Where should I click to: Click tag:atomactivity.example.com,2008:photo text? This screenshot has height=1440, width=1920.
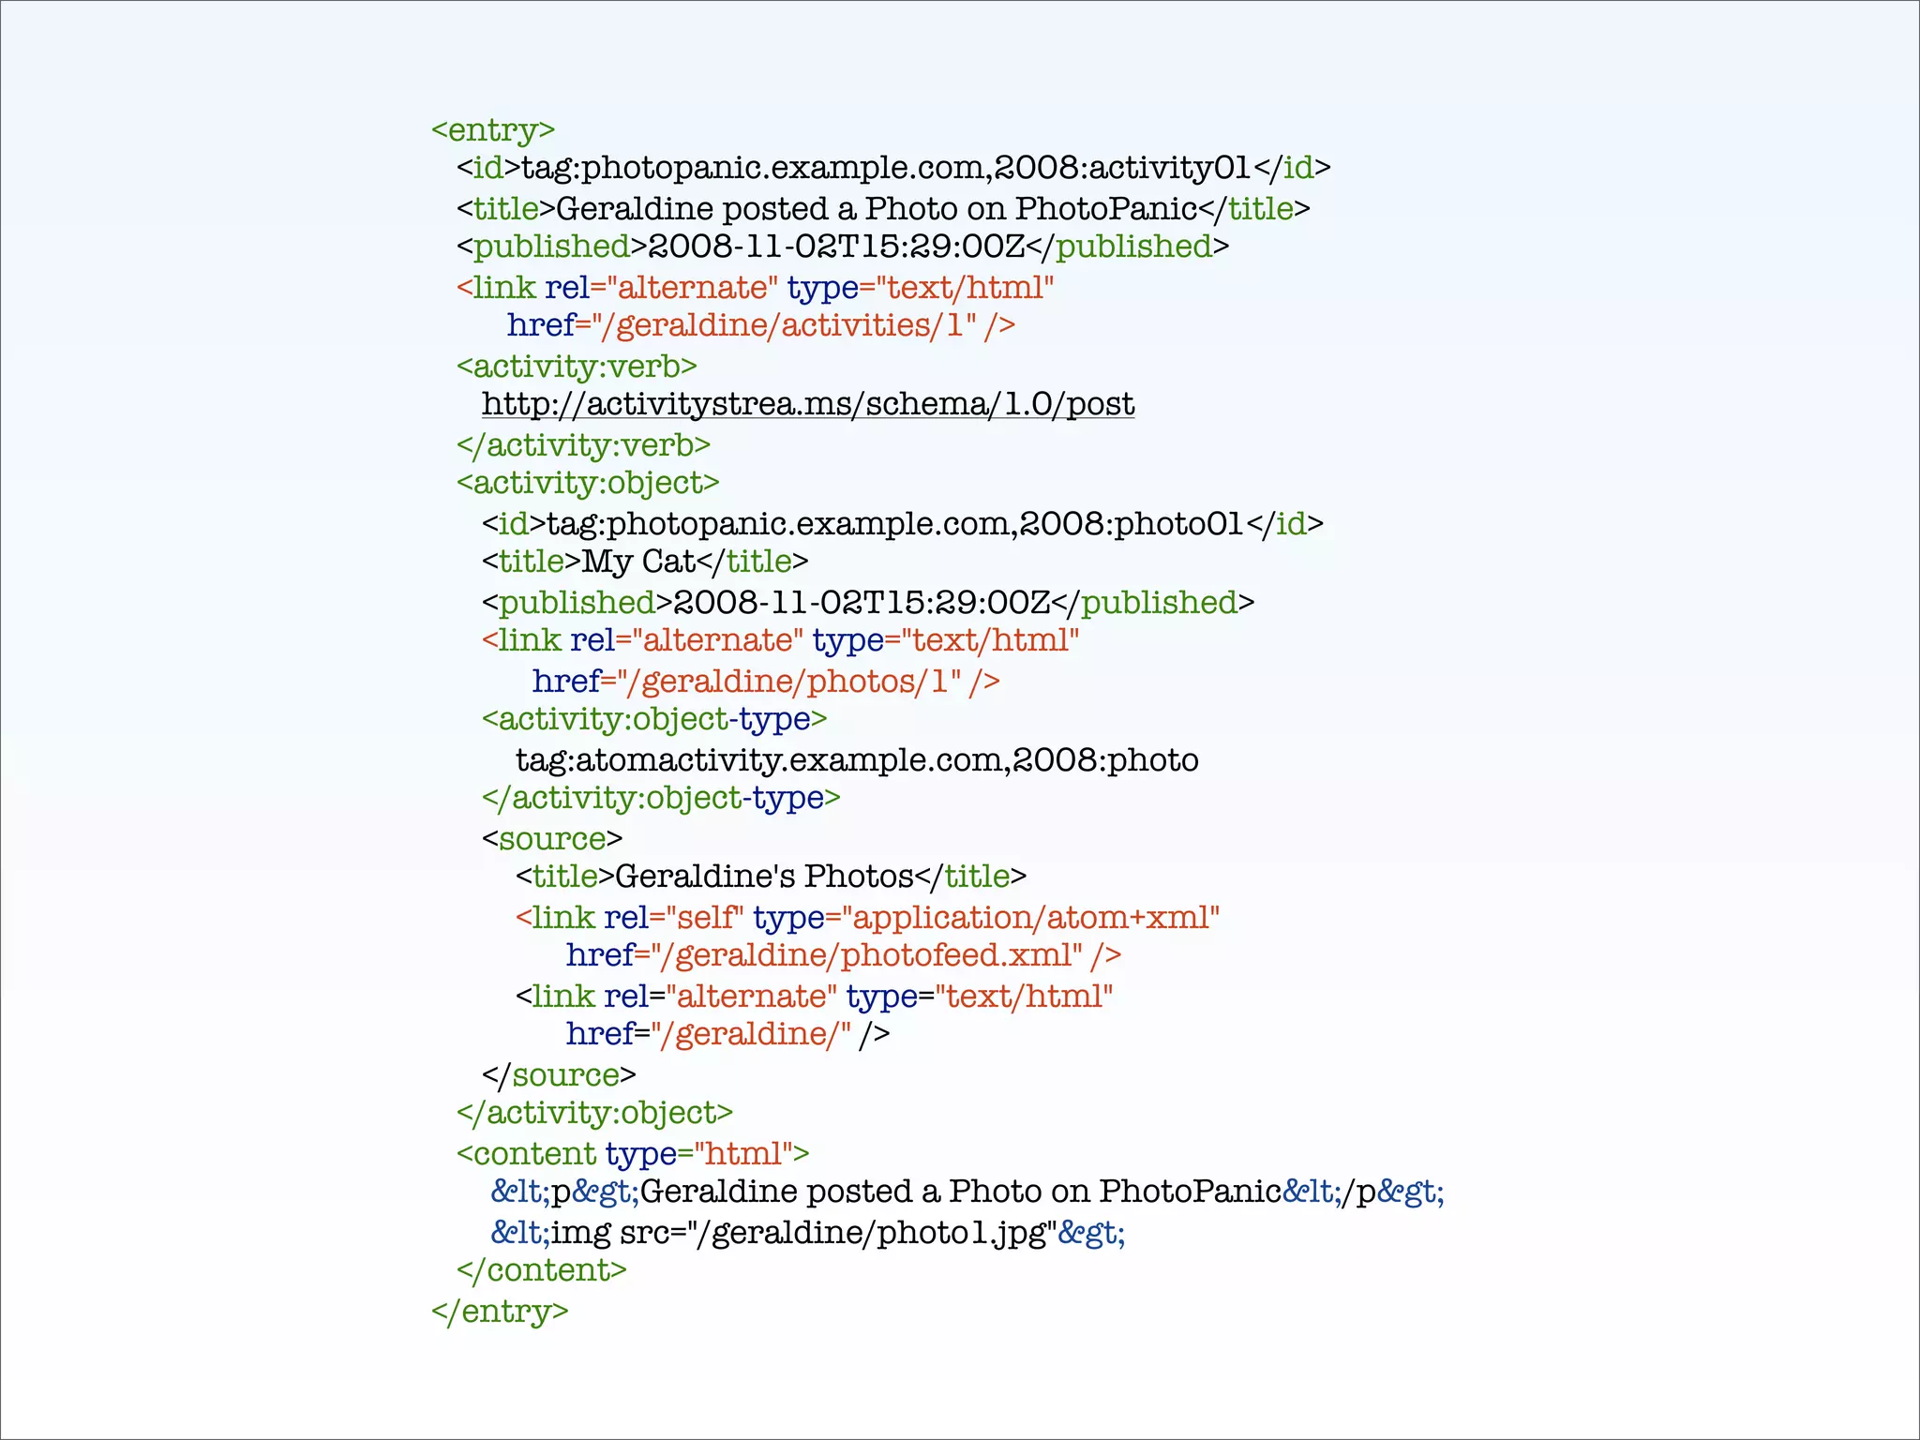tap(857, 759)
